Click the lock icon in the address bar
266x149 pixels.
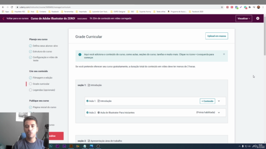pos(17,7)
